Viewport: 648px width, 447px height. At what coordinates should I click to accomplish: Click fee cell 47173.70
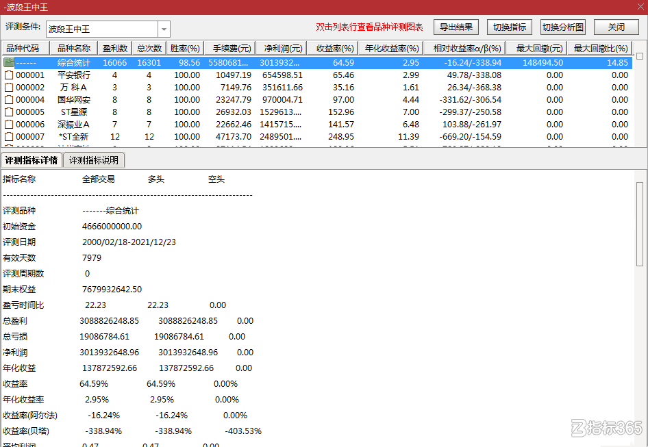(x=234, y=137)
